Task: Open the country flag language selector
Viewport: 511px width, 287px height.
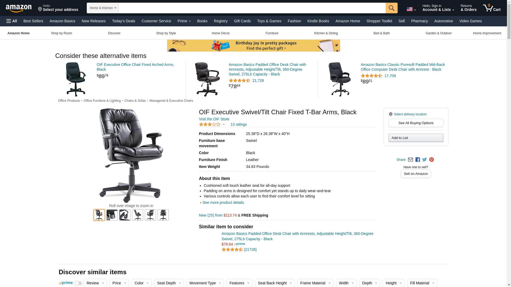Action: (411, 9)
